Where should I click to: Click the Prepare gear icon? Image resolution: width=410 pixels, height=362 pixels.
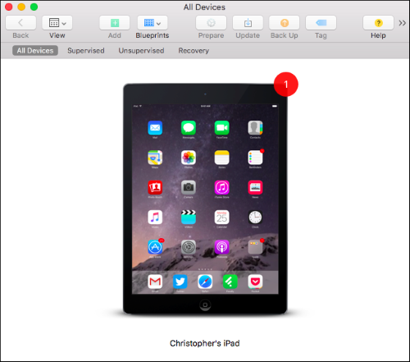tap(211, 23)
